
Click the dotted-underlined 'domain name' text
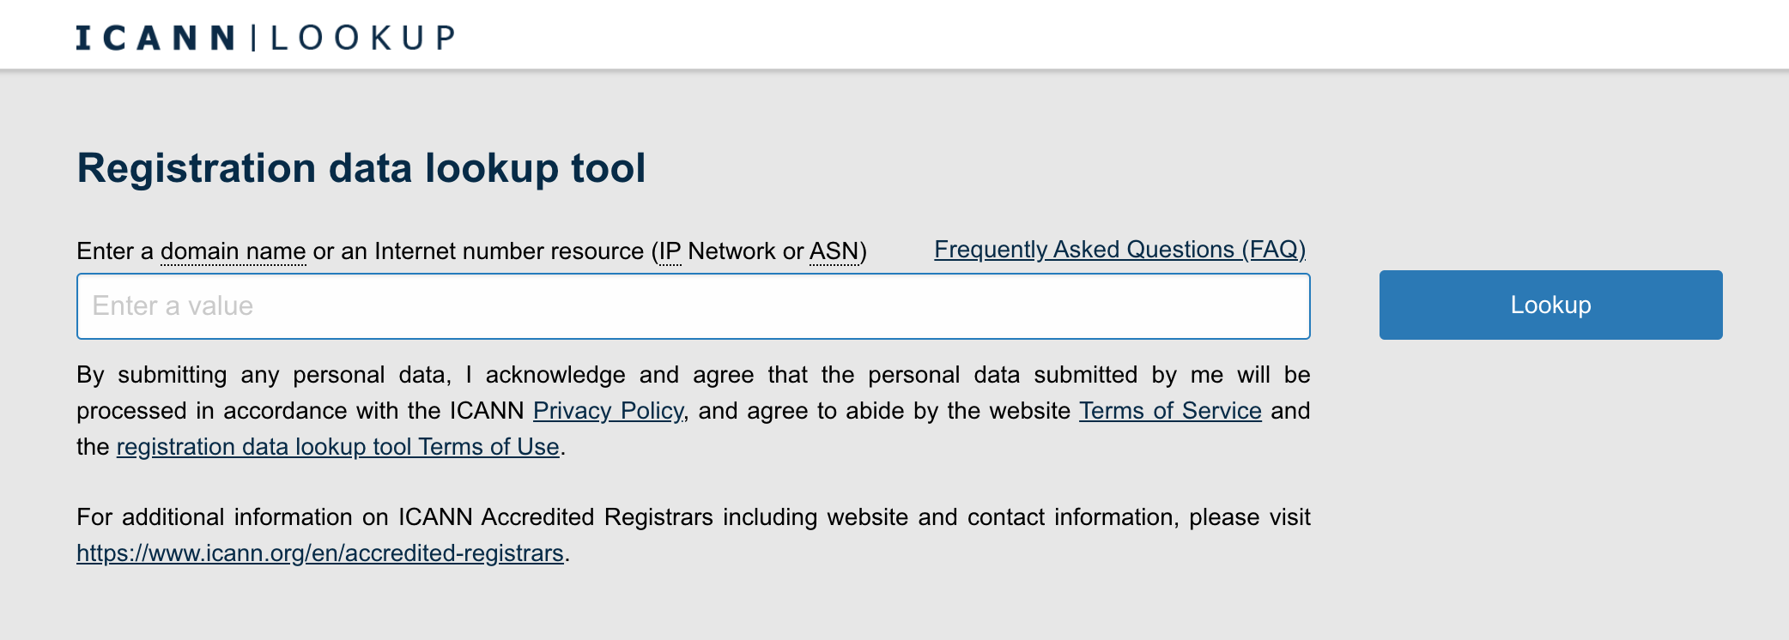pos(233,251)
